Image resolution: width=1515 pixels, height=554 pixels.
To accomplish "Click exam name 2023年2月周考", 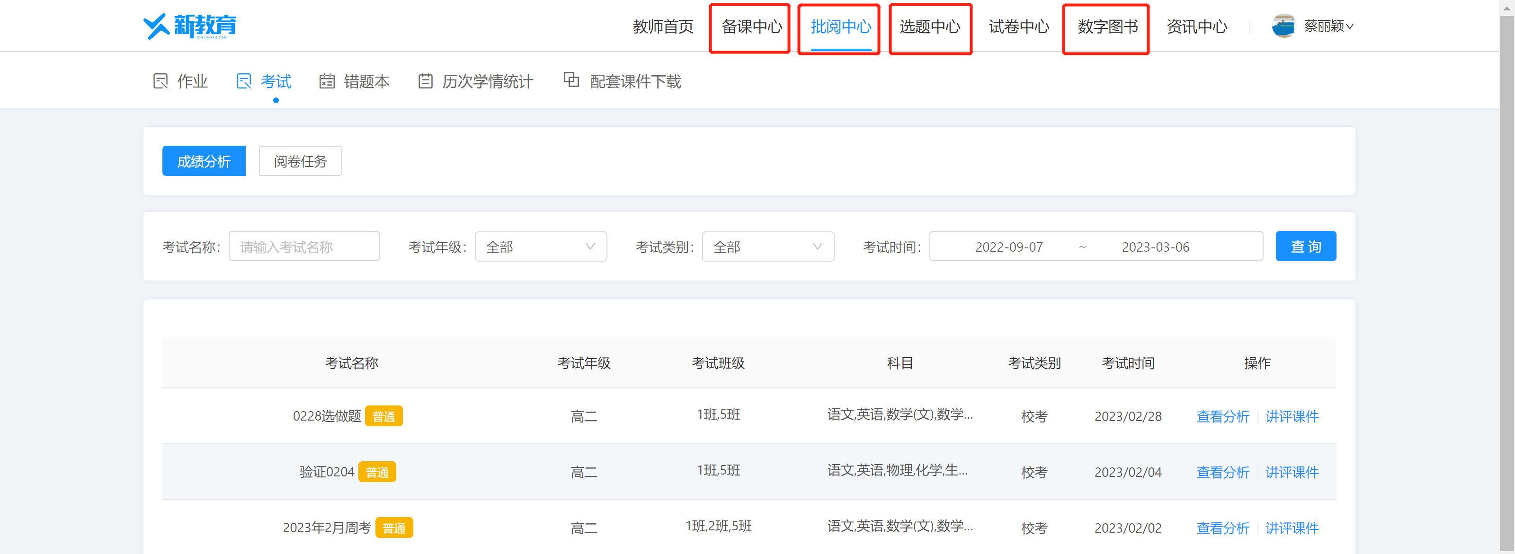I will point(326,528).
